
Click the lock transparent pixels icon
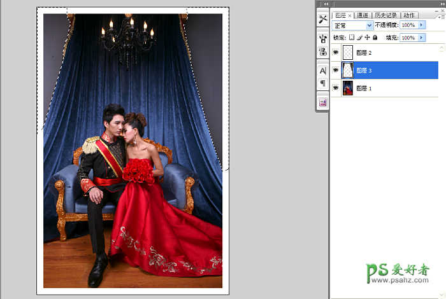coord(352,38)
